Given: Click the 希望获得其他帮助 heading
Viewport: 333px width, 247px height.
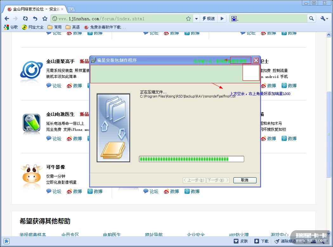Looking at the screenshot, I should 45,221.
